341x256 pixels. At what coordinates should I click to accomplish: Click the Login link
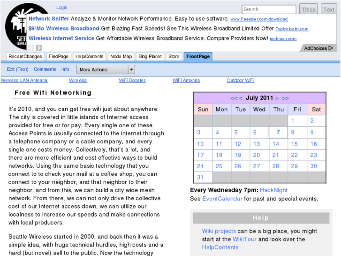click(x=61, y=8)
